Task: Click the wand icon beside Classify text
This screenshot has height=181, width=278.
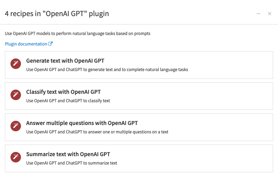Action: pyautogui.click(x=16, y=95)
